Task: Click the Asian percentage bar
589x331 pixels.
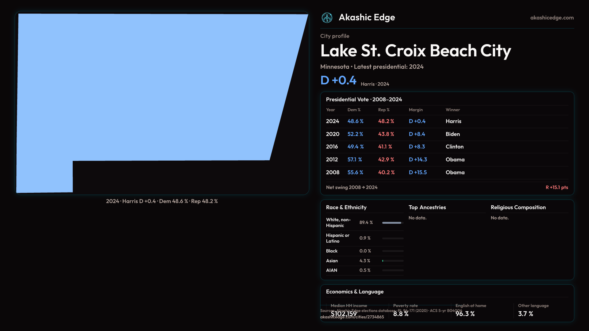Action: point(392,261)
